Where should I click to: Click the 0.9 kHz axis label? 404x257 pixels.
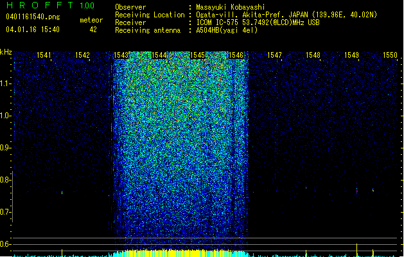point(5,148)
